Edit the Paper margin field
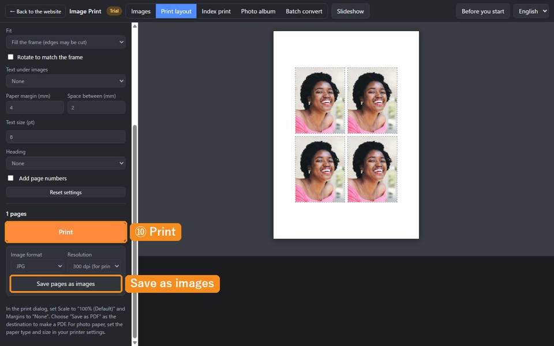Screen dimensions: 554x346 [35, 107]
